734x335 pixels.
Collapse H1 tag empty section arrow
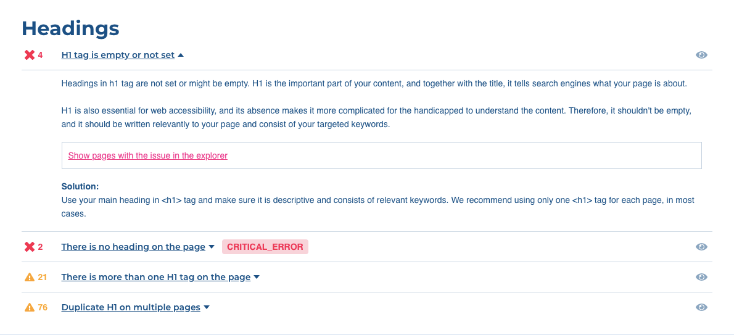(x=181, y=56)
